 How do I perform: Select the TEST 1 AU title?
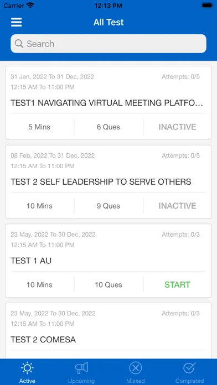tap(31, 261)
